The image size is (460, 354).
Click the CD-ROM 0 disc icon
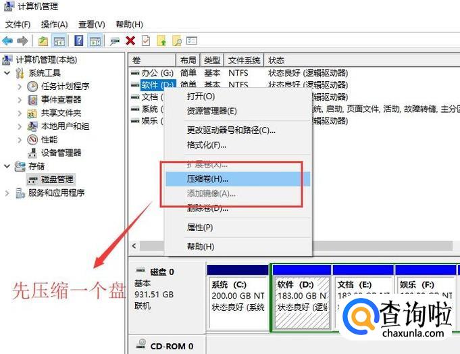[x=141, y=344]
